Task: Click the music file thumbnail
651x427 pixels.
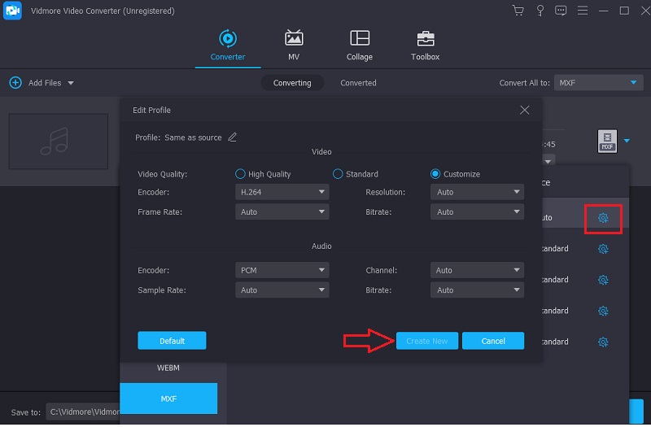Action: [x=59, y=140]
